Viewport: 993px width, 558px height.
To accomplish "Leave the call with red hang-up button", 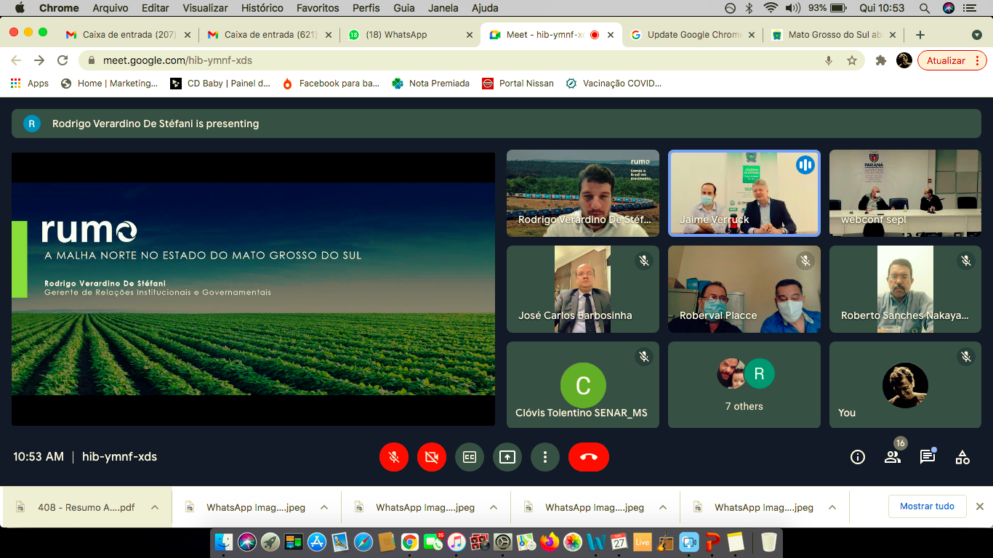I will click(588, 457).
